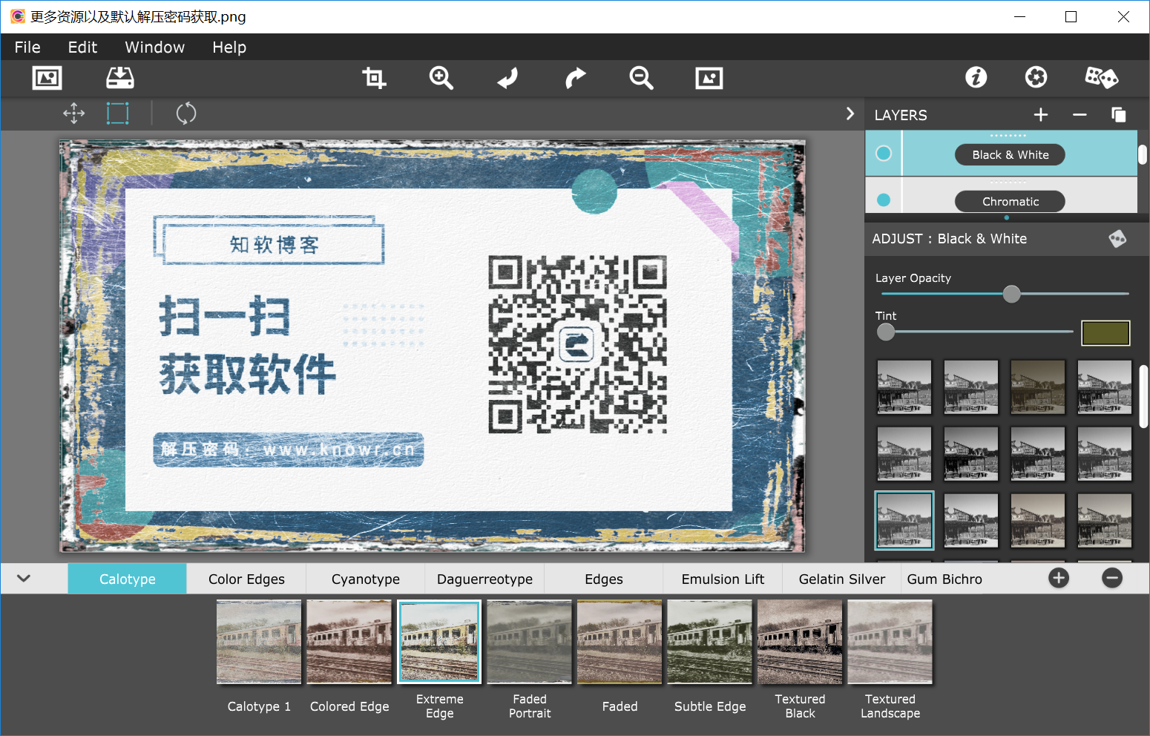This screenshot has height=736, width=1150.
Task: Randomize effect with the dice toolbar icon
Action: 1101,77
